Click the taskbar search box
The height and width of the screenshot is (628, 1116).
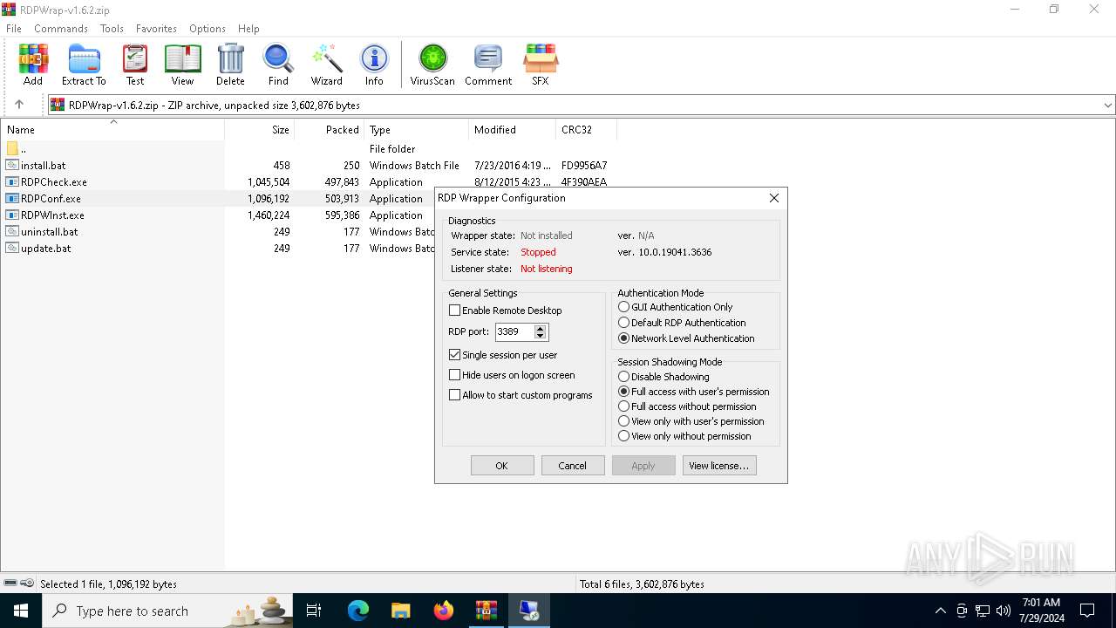[167, 611]
